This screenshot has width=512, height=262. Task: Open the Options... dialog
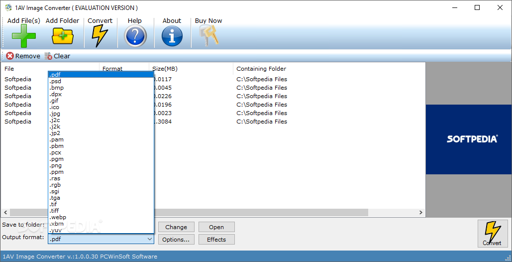pyautogui.click(x=176, y=240)
